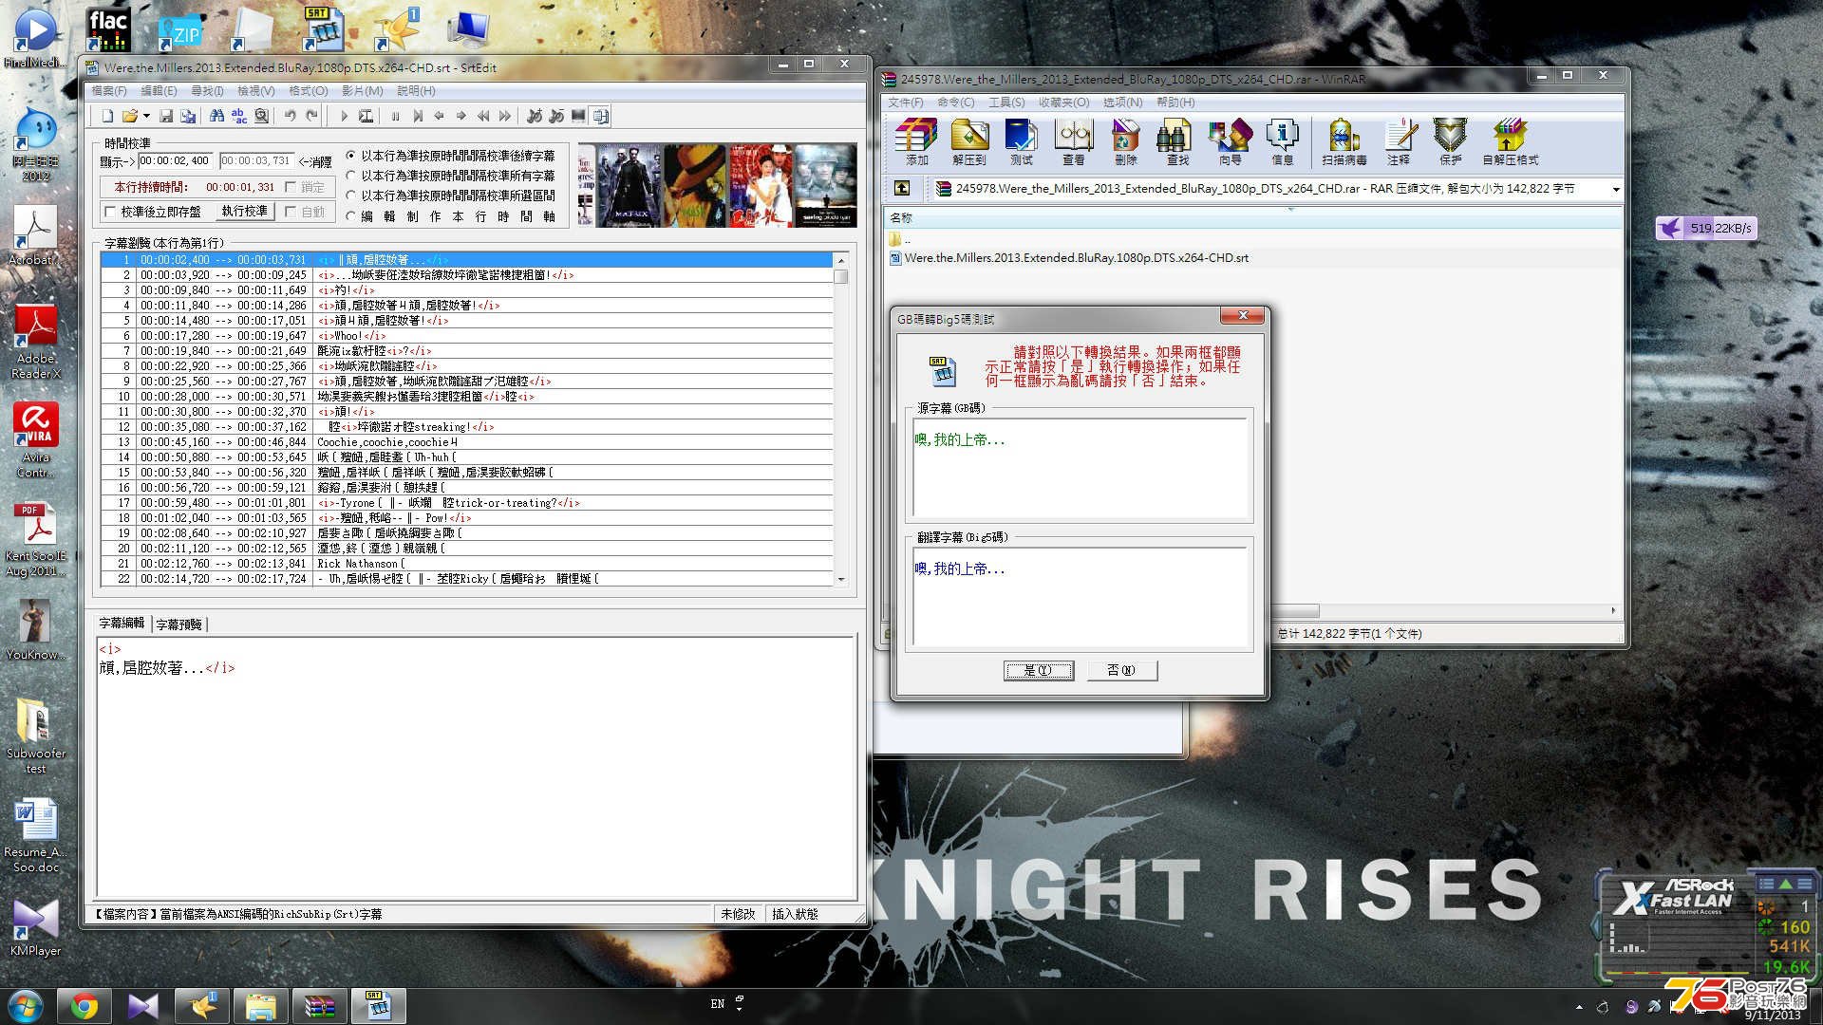Open the Avira Control desktop shortcut
This screenshot has width=1823, height=1025.
click(x=35, y=439)
